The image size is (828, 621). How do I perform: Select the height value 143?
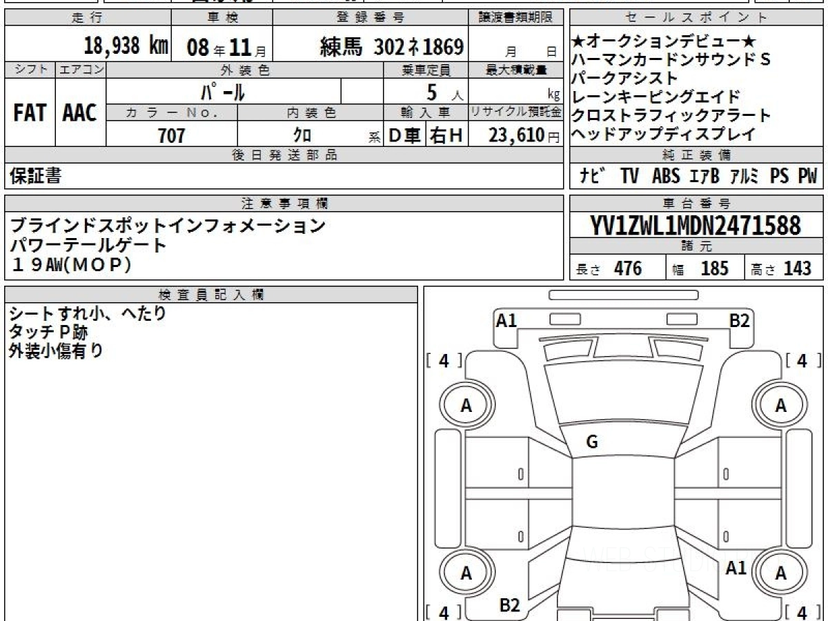pyautogui.click(x=798, y=268)
